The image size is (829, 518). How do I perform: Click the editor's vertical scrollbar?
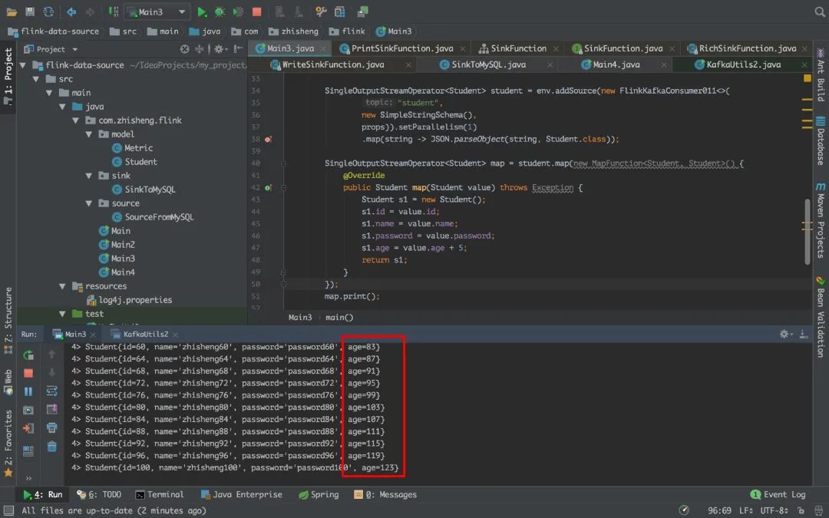point(807,230)
